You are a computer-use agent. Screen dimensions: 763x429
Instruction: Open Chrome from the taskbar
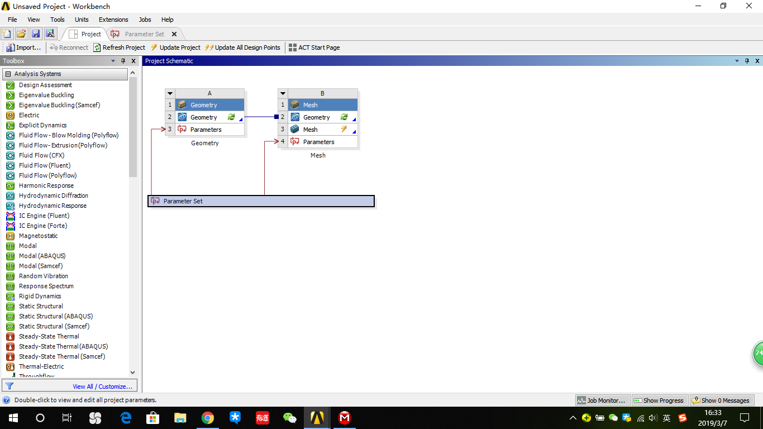[x=208, y=418]
